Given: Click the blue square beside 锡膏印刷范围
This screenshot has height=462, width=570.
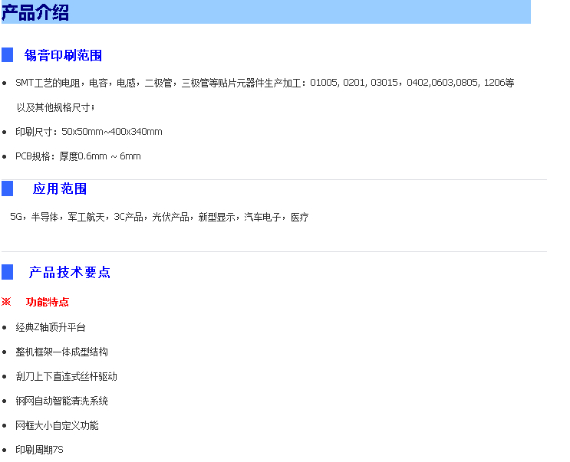Looking at the screenshot, I should [x=8, y=55].
